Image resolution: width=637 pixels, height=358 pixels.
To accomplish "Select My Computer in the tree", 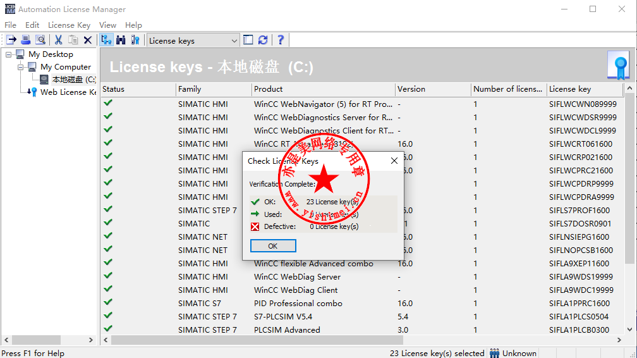I will (66, 66).
